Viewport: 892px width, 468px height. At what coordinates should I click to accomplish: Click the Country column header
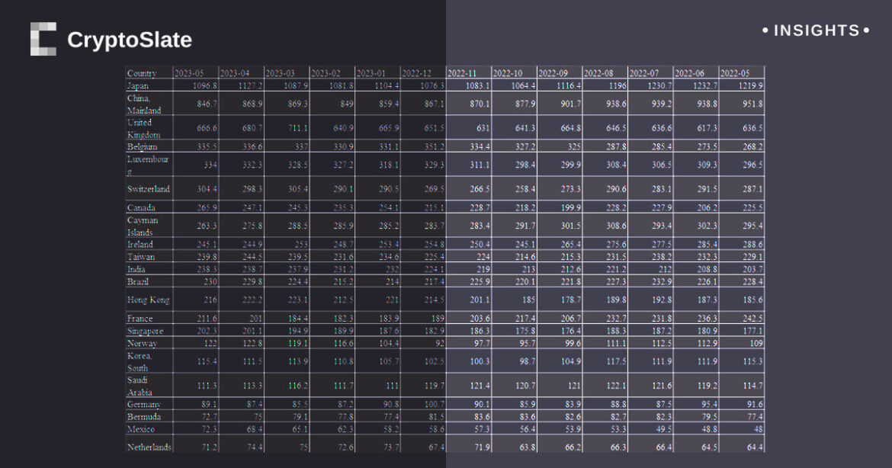point(142,73)
